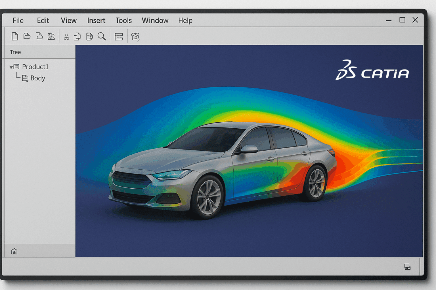436x290 pixels.
Task: Open the specification tree settings icon
Action: point(119,36)
